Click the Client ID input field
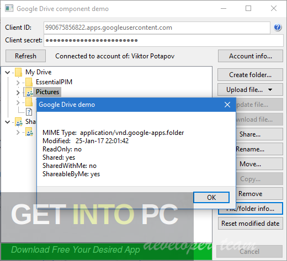Image resolution: width=287 pixels, height=261 pixels. click(x=157, y=28)
